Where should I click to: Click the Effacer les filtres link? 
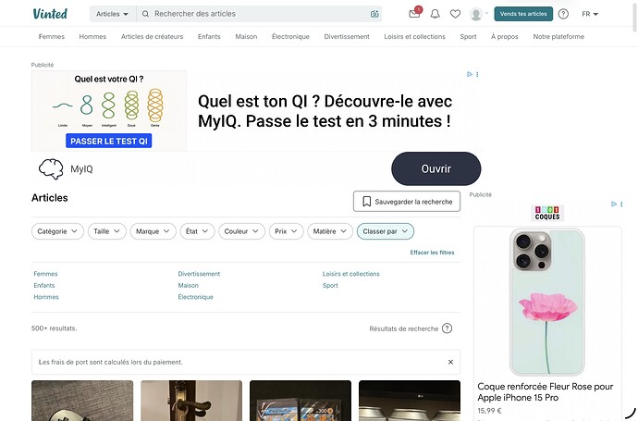(x=432, y=253)
